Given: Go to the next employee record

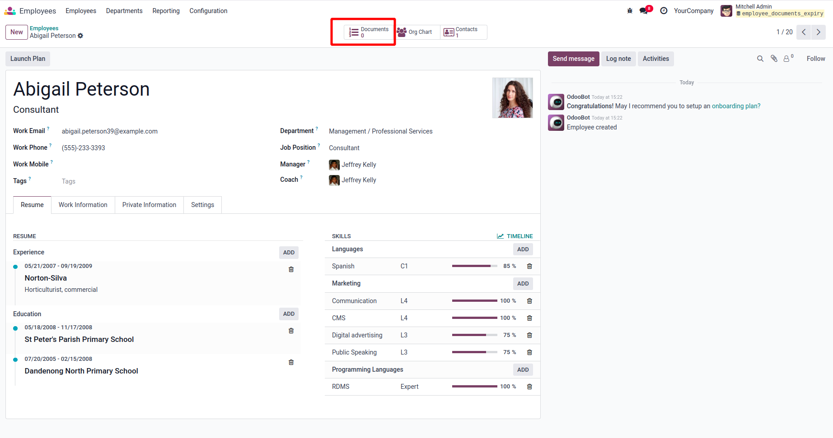Looking at the screenshot, I should pyautogui.click(x=818, y=32).
